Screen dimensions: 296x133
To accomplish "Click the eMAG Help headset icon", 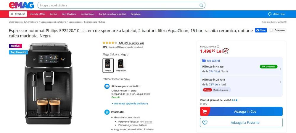I will point(270,14).
